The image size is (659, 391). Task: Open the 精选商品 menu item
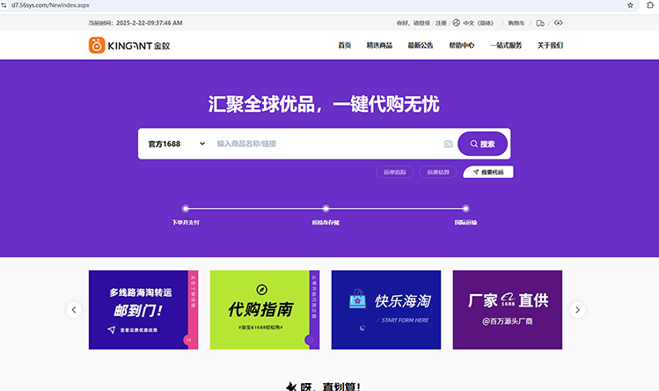[379, 45]
